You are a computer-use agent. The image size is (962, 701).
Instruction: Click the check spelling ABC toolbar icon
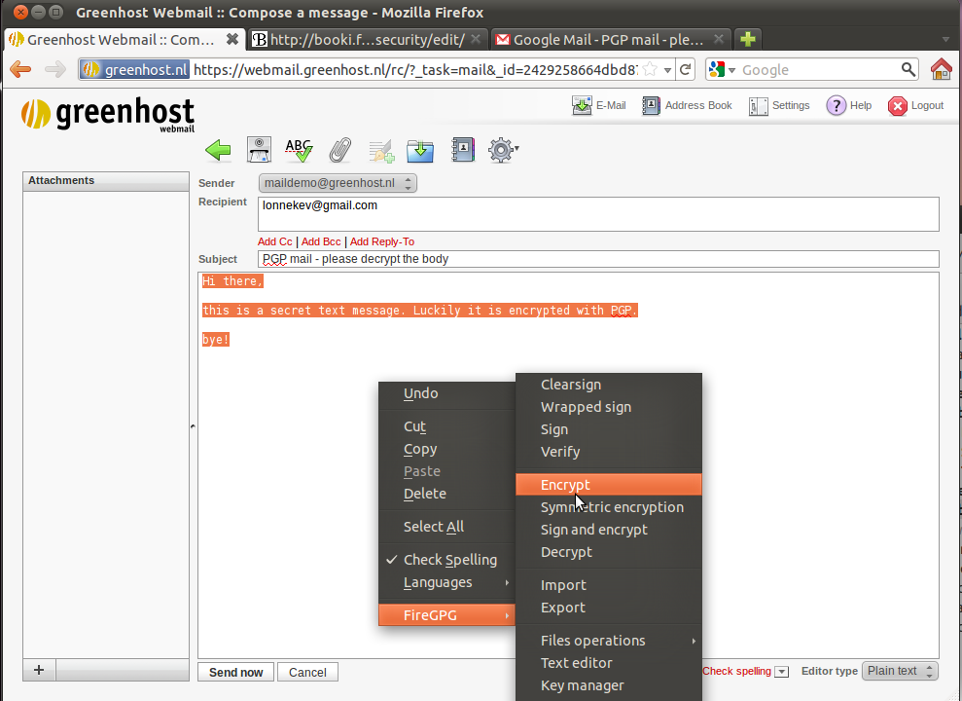(299, 150)
